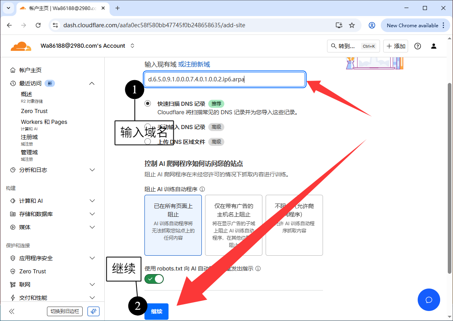This screenshot has width=453, height=321.
Task: Click the blue chat support bubble
Action: pyautogui.click(x=429, y=300)
